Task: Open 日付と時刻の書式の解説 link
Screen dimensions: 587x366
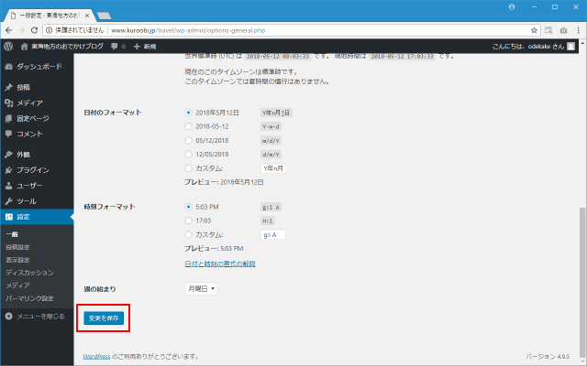Action: (x=220, y=264)
